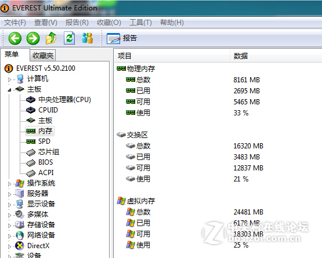Expand the DirectX tree node
This screenshot has height=258, width=322.
9,246
